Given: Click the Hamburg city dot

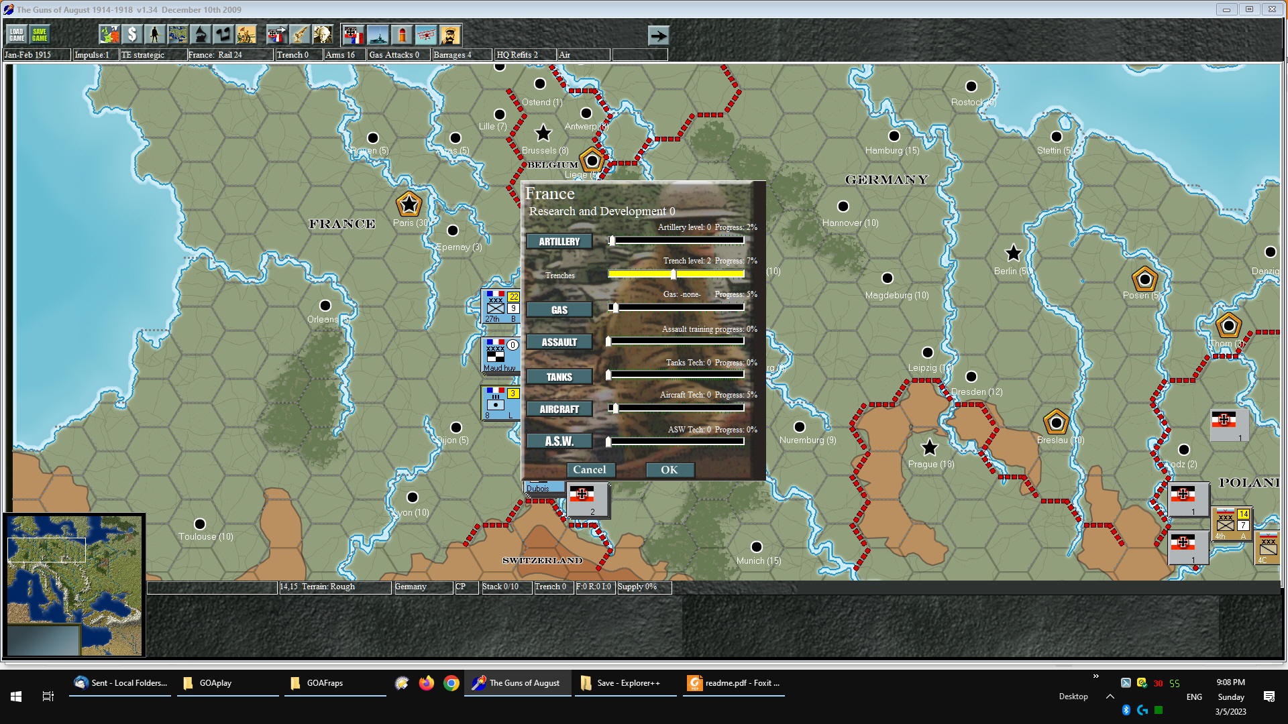Looking at the screenshot, I should (x=894, y=136).
